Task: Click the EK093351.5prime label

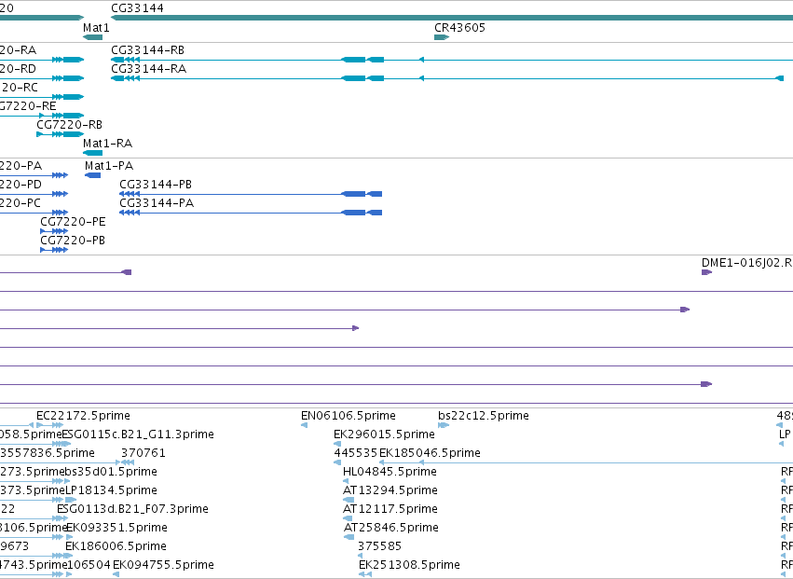Action: pyautogui.click(x=116, y=528)
